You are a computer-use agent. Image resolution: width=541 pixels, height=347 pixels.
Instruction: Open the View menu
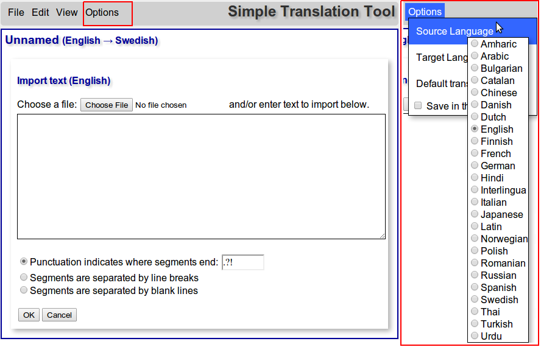click(67, 12)
